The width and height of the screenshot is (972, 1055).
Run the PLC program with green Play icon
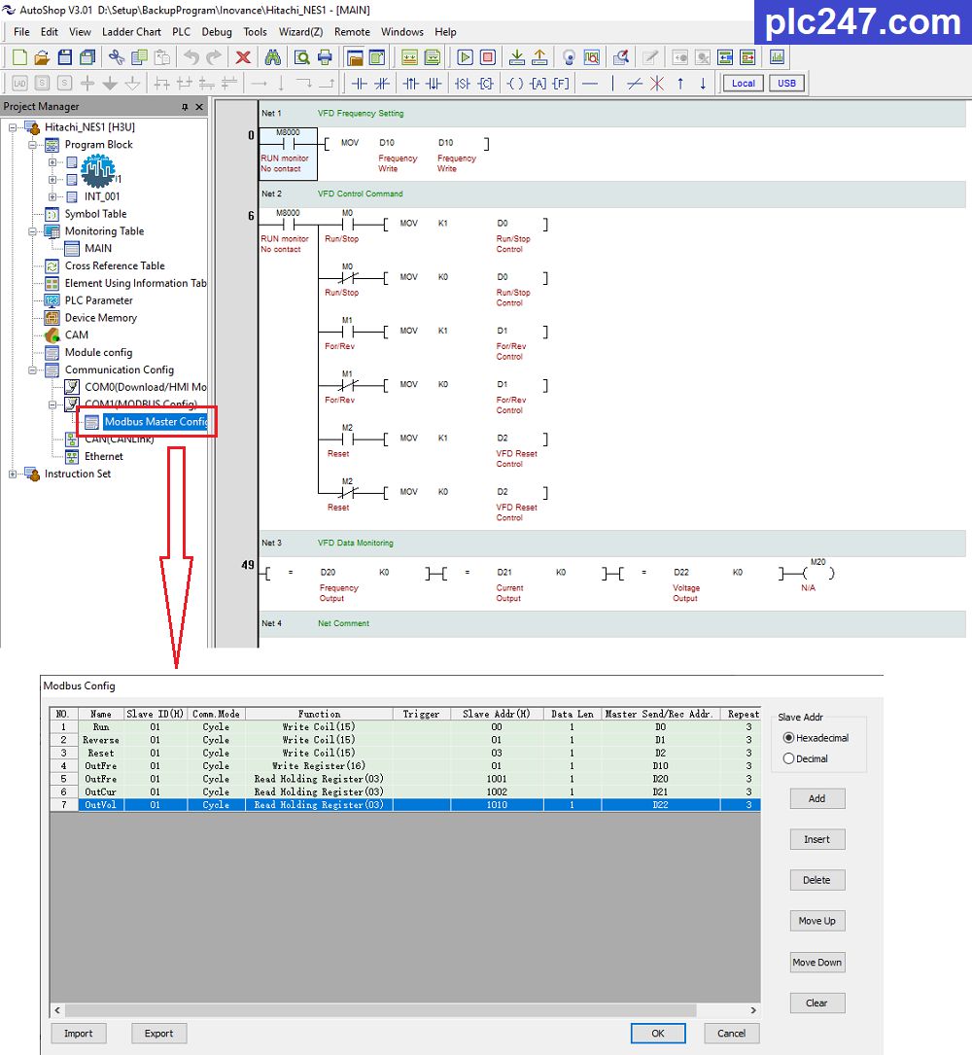tap(465, 57)
